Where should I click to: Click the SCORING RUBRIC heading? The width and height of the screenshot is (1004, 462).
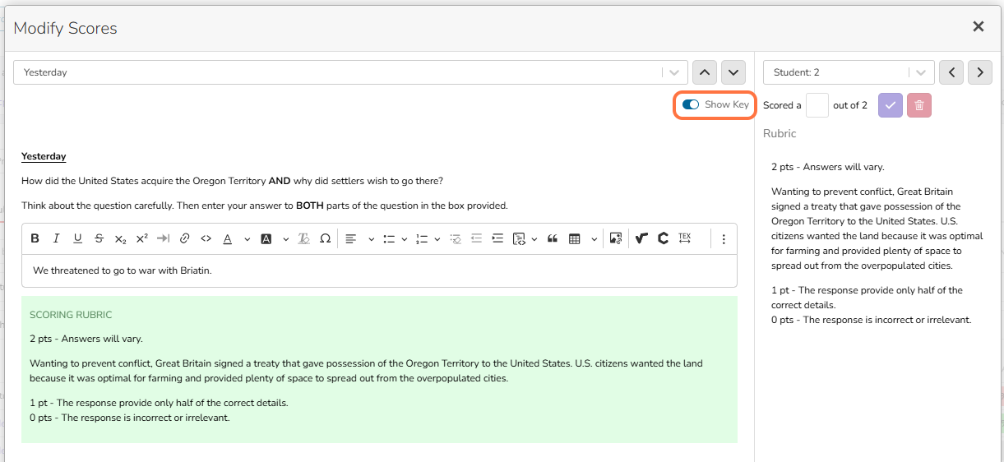[x=71, y=315]
